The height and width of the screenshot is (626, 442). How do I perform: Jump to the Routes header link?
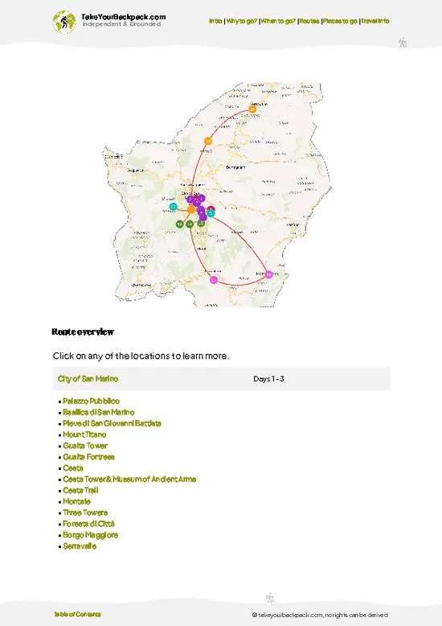tap(309, 21)
